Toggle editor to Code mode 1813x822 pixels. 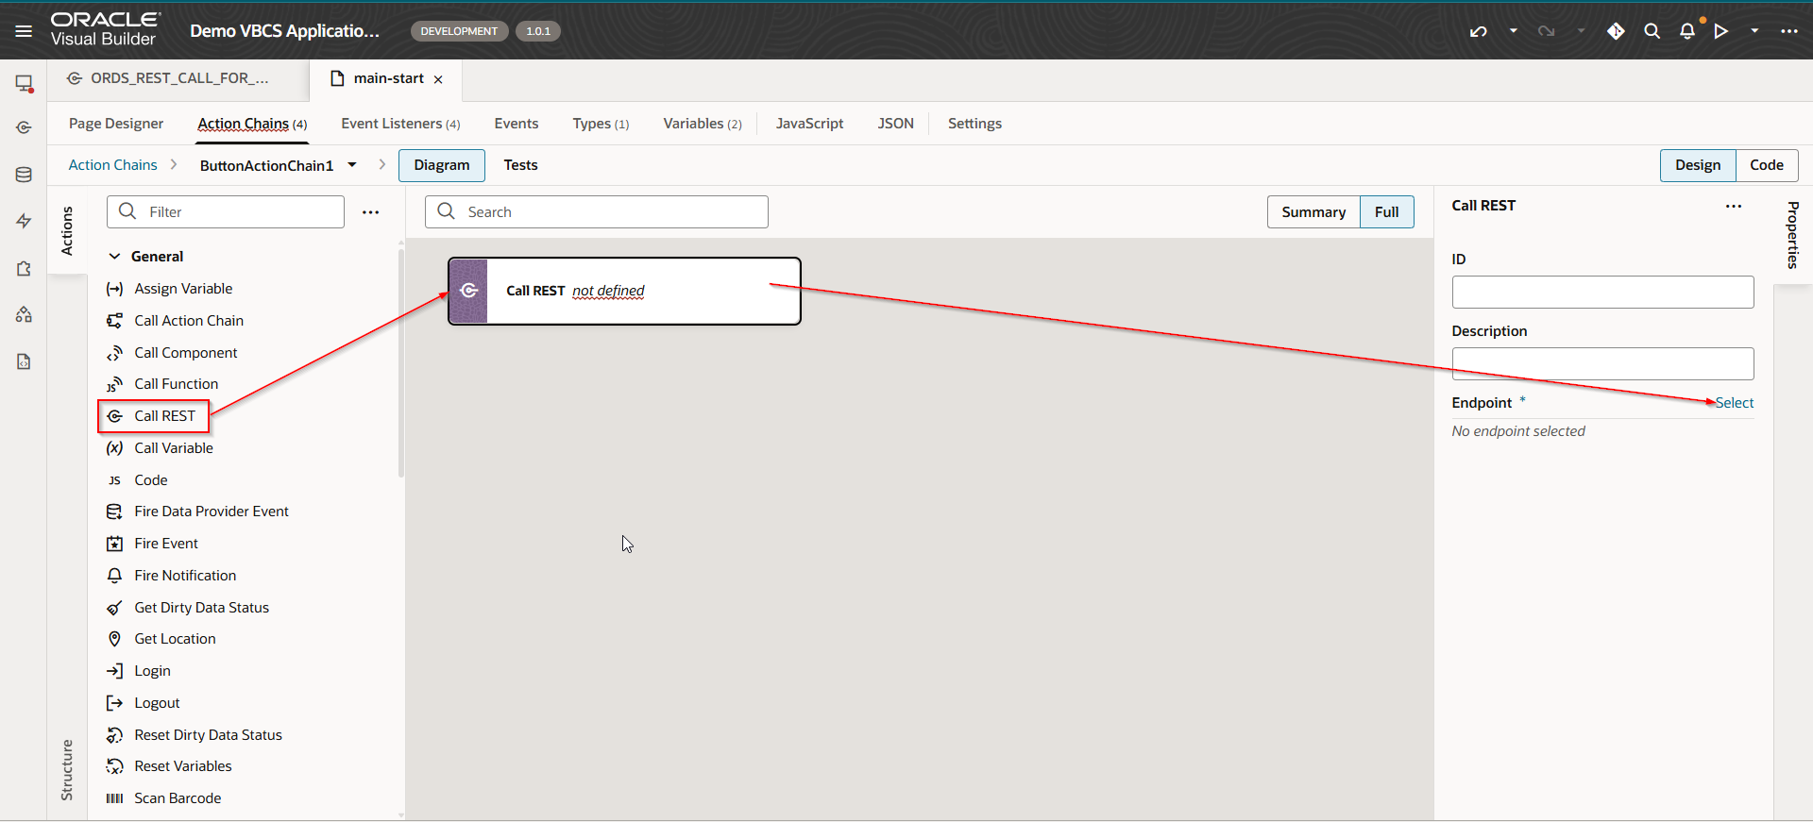point(1766,165)
